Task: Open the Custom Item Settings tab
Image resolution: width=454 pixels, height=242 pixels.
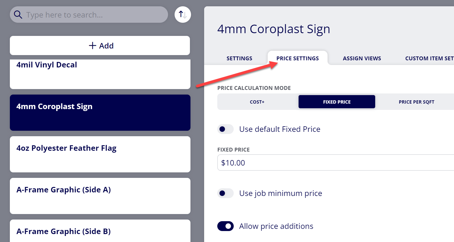Action: coord(429,58)
